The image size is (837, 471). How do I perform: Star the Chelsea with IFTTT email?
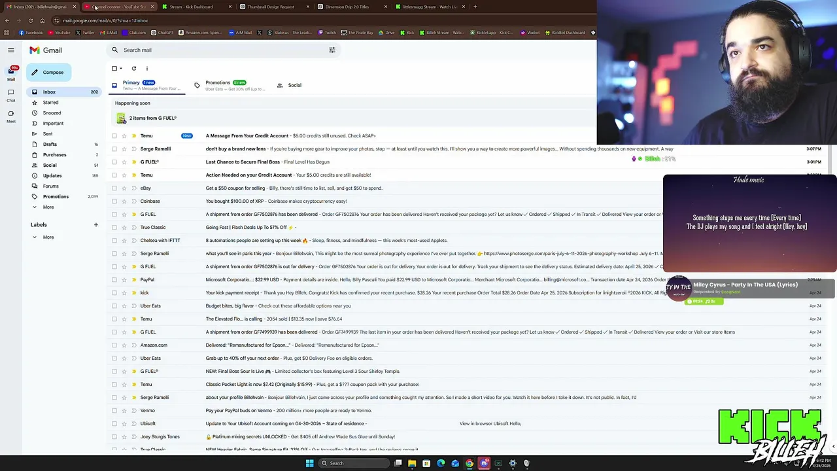124,241
